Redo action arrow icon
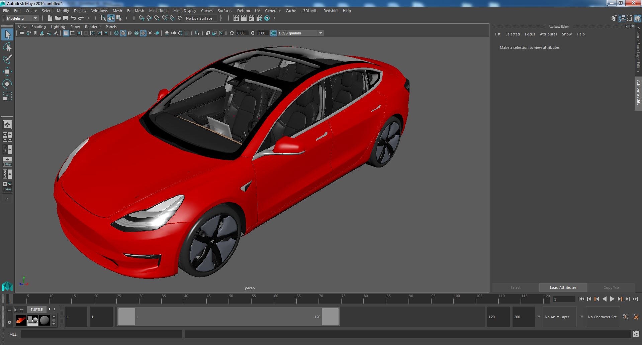The width and height of the screenshot is (642, 345). click(81, 18)
